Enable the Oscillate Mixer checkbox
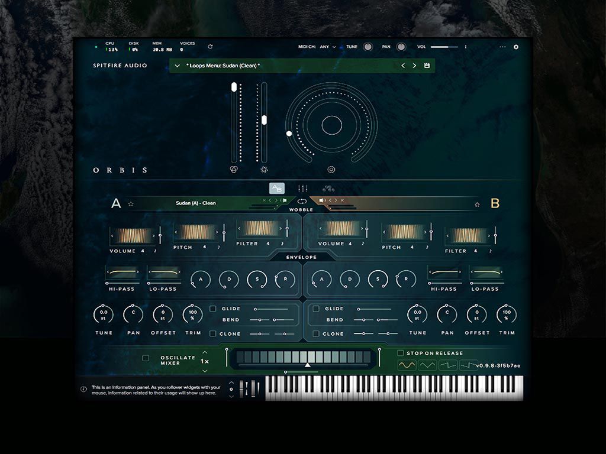The height and width of the screenshot is (454, 606). pyautogui.click(x=146, y=358)
